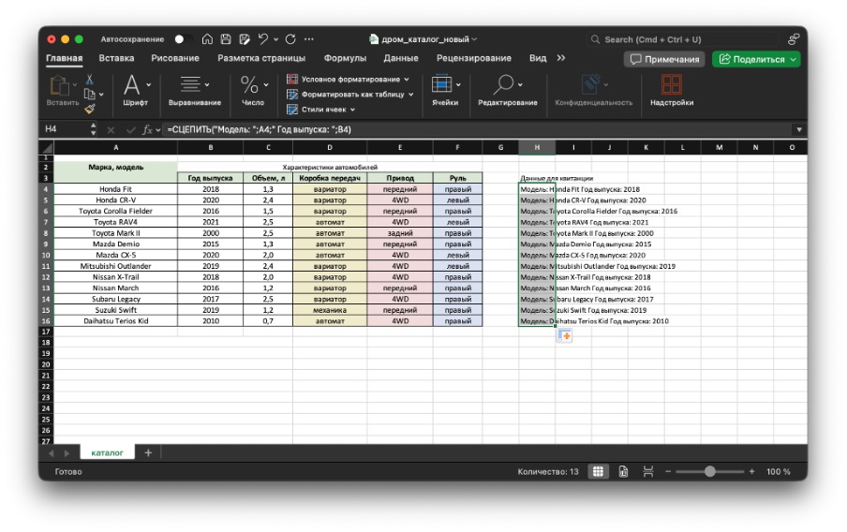
Task: Click the zoom in plus button
Action: coord(751,471)
